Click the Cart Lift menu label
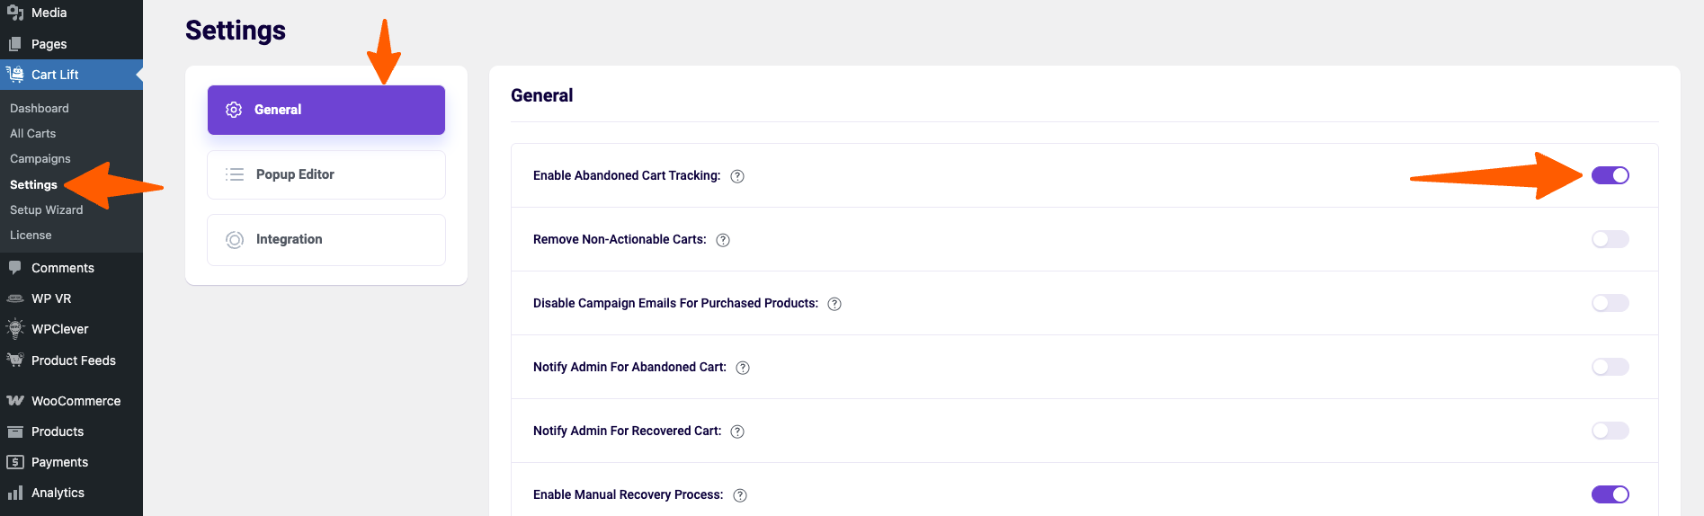The image size is (1704, 516). (55, 75)
